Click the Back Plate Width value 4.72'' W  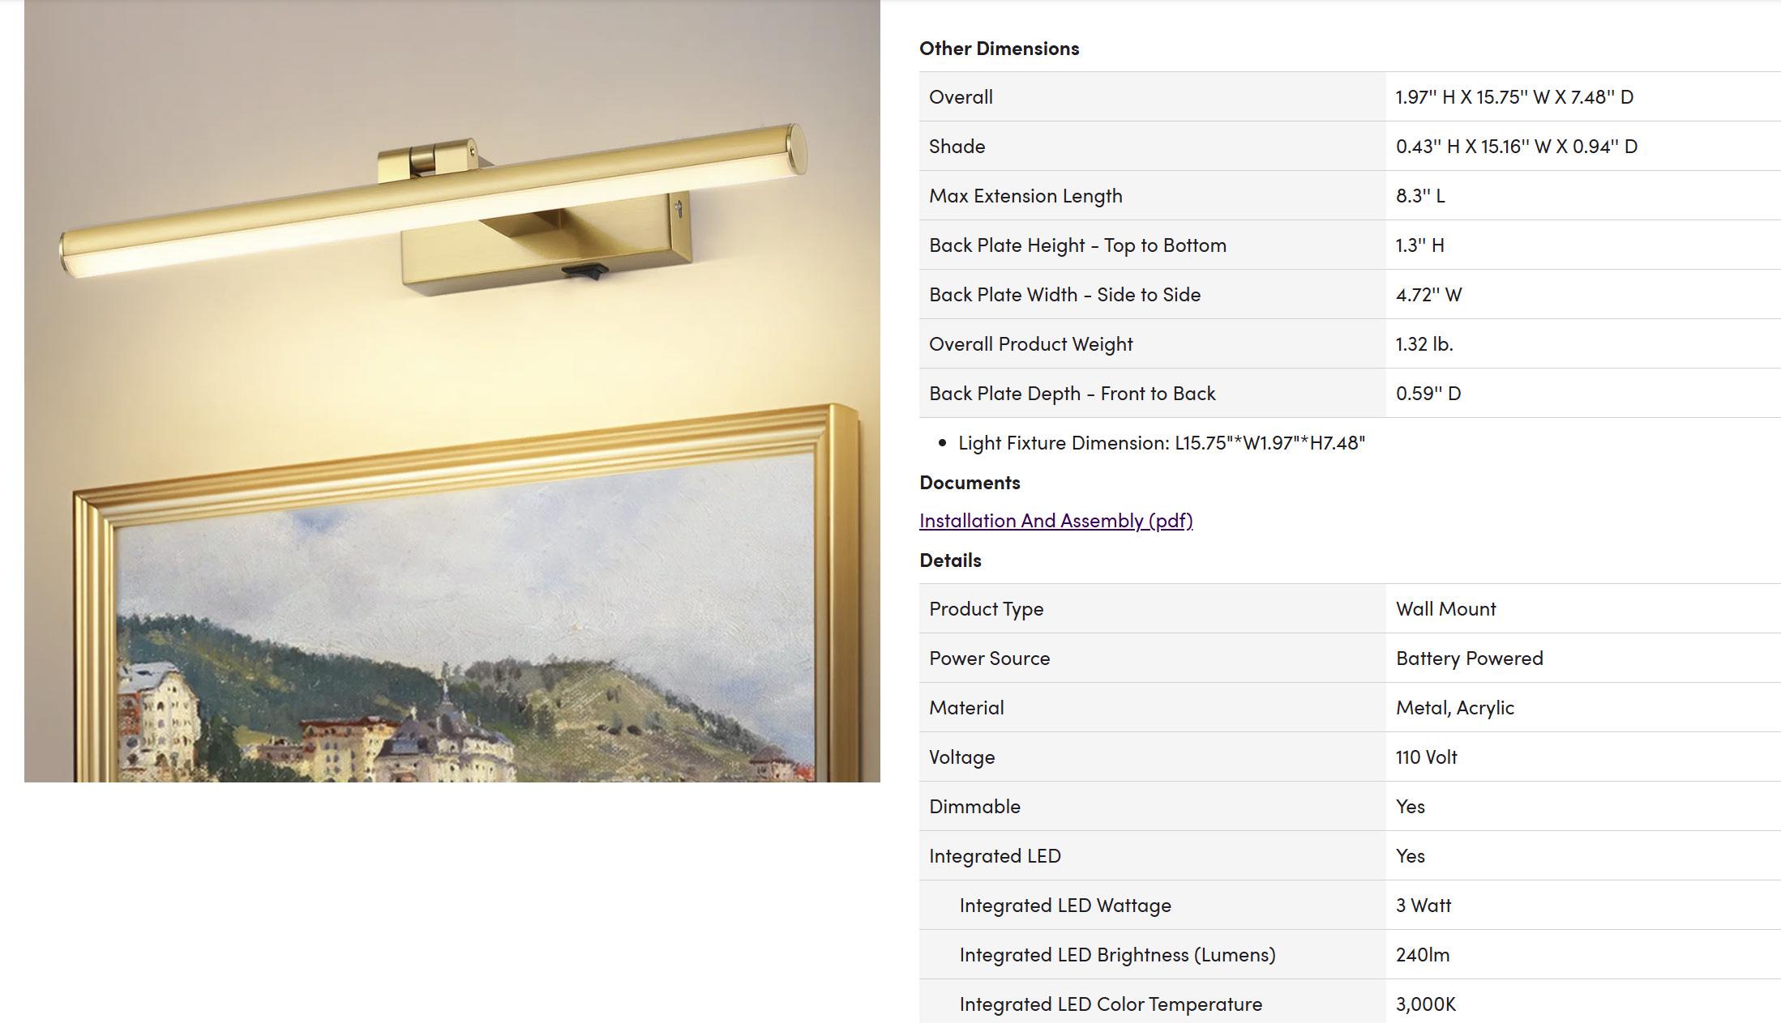click(1428, 295)
